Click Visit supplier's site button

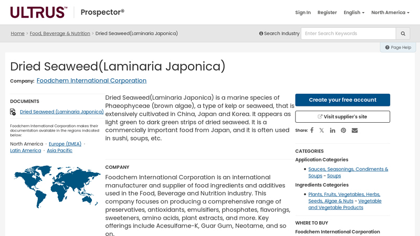(x=342, y=116)
